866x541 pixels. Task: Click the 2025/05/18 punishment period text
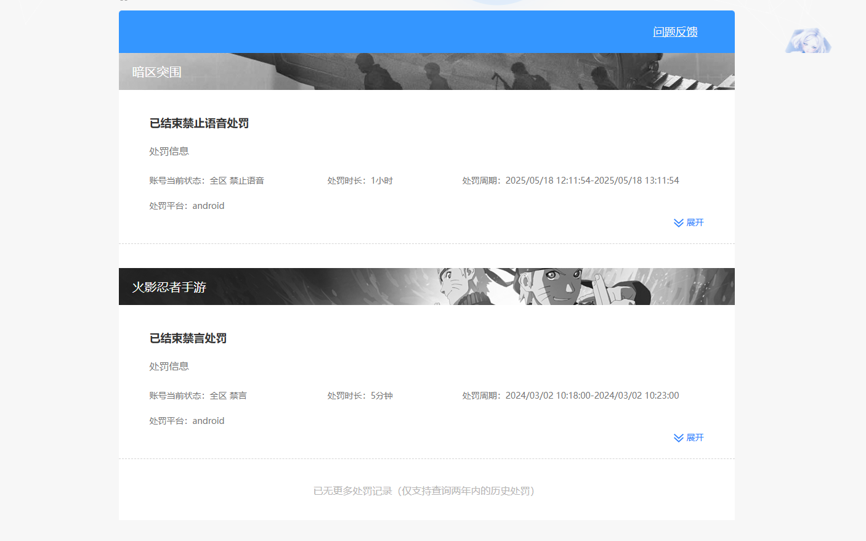570,181
